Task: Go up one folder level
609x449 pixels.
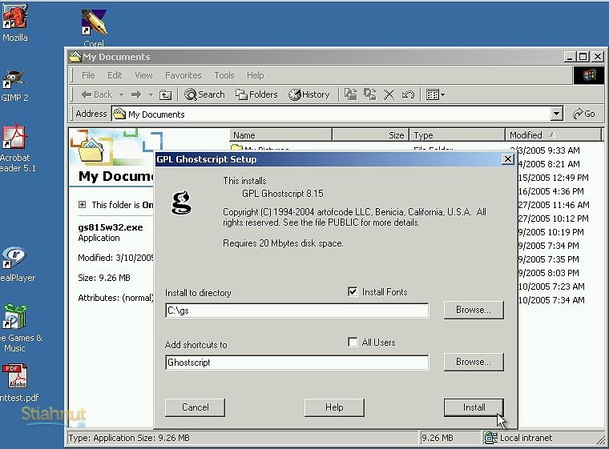Action: pyautogui.click(x=165, y=94)
